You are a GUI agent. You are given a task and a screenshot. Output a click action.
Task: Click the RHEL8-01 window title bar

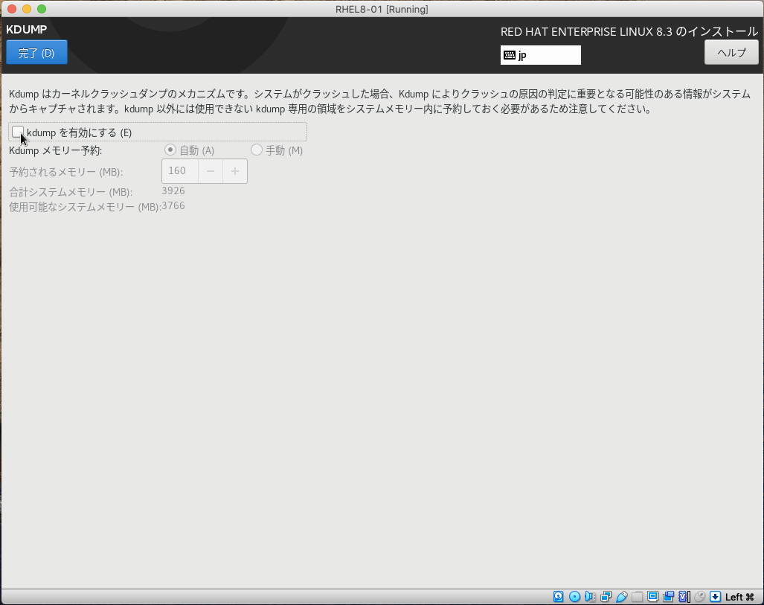[x=382, y=9]
